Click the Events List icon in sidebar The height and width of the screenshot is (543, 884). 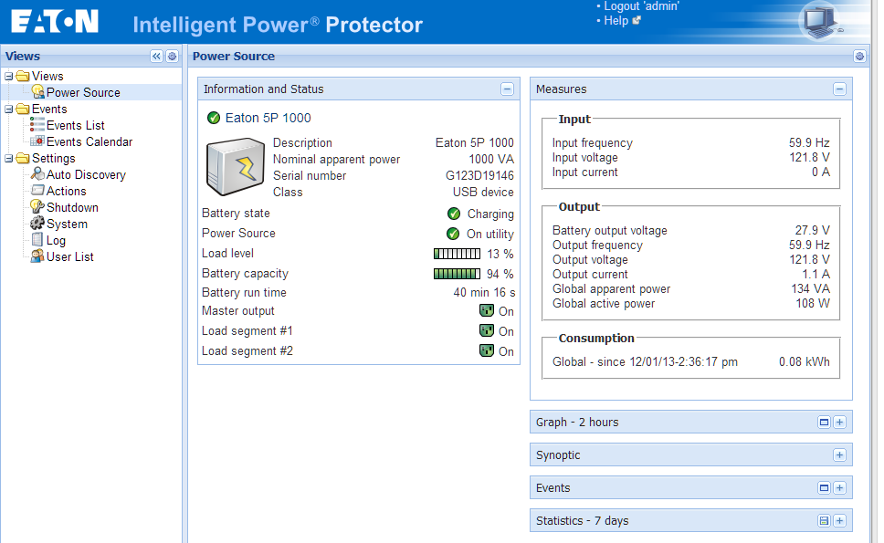[37, 124]
